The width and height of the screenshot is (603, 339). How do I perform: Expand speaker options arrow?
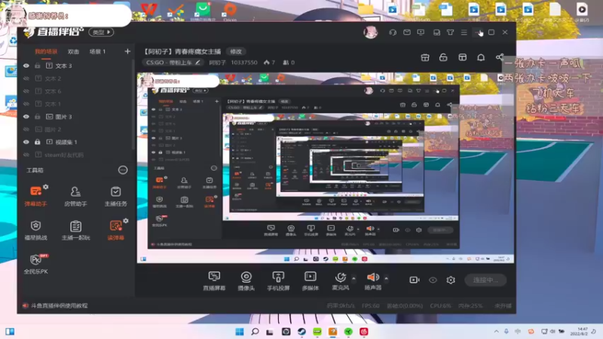pyautogui.click(x=386, y=278)
